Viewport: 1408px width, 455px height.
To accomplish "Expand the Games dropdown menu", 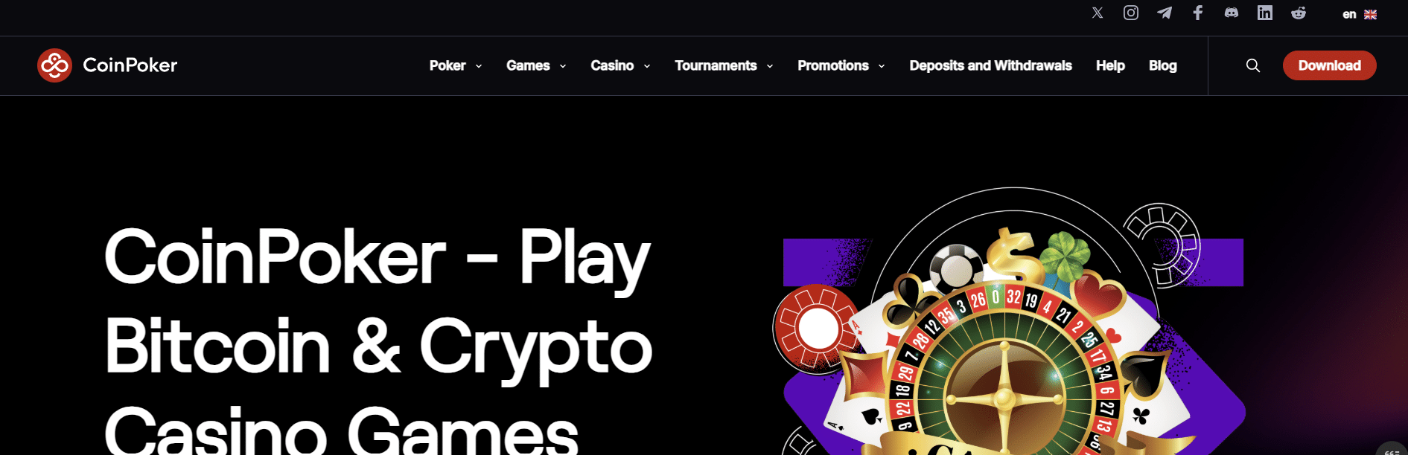I will [x=536, y=65].
